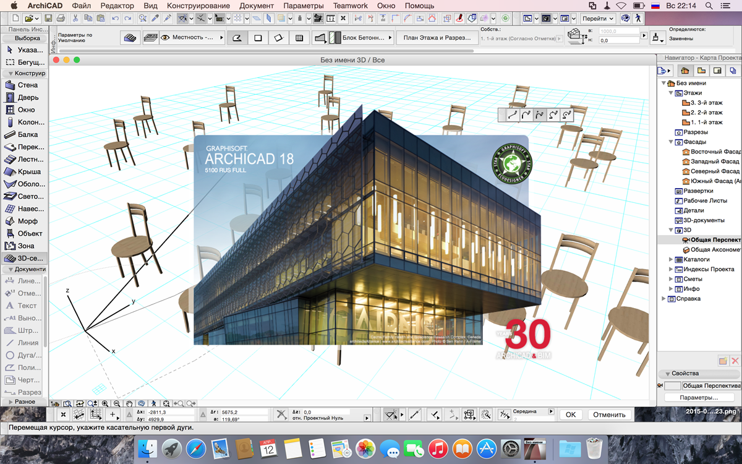Pick the Зона (Zone) tool

tap(23, 246)
